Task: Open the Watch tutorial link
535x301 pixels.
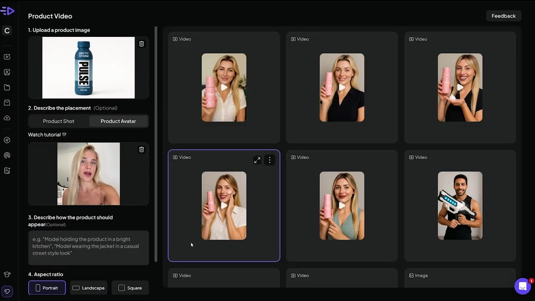Action: [47, 135]
